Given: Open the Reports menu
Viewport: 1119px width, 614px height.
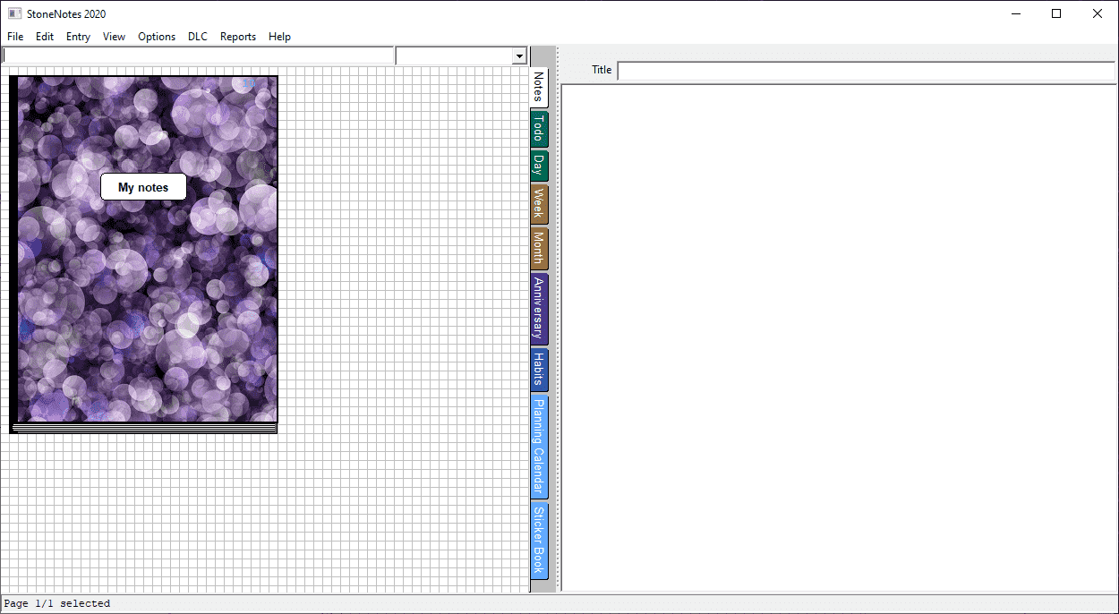Looking at the screenshot, I should pyautogui.click(x=238, y=37).
